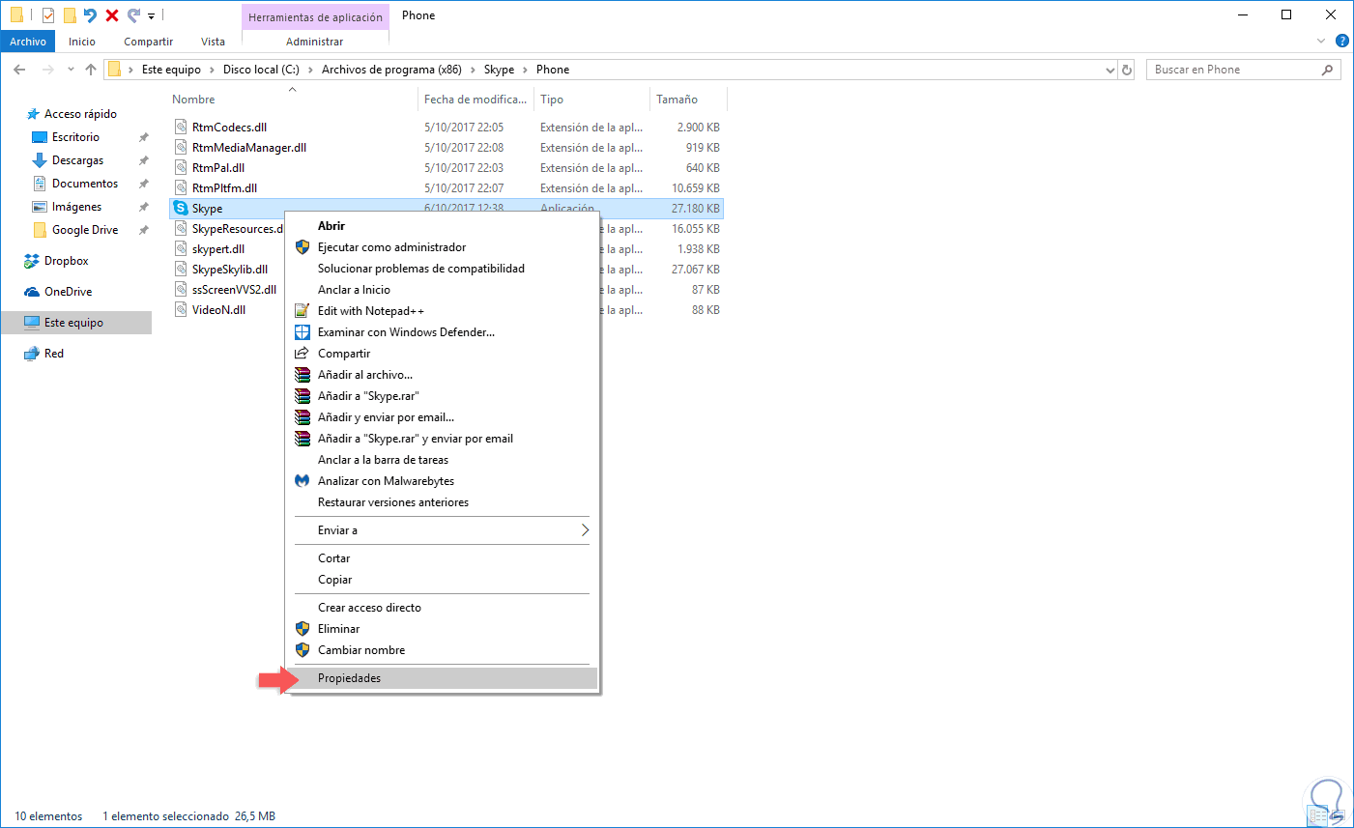The image size is (1354, 828).
Task: Open the Administrar ribbon tab
Action: (315, 42)
